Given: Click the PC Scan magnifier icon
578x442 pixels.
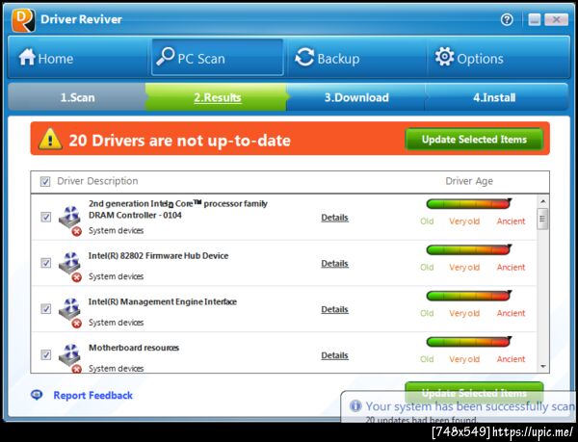Looking at the screenshot, I should coord(165,57).
